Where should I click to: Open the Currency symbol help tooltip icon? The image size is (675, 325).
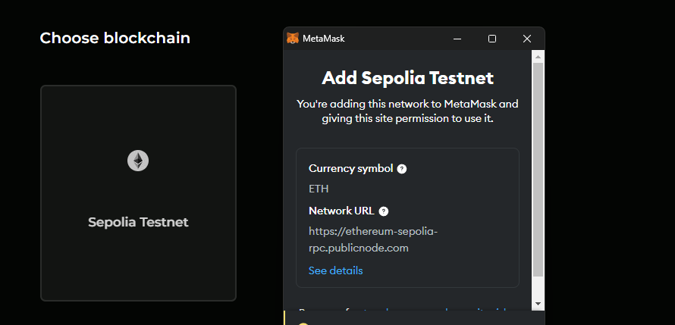click(x=402, y=169)
